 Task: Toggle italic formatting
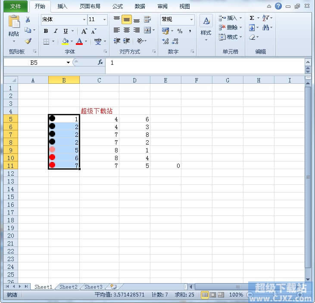click(56, 31)
